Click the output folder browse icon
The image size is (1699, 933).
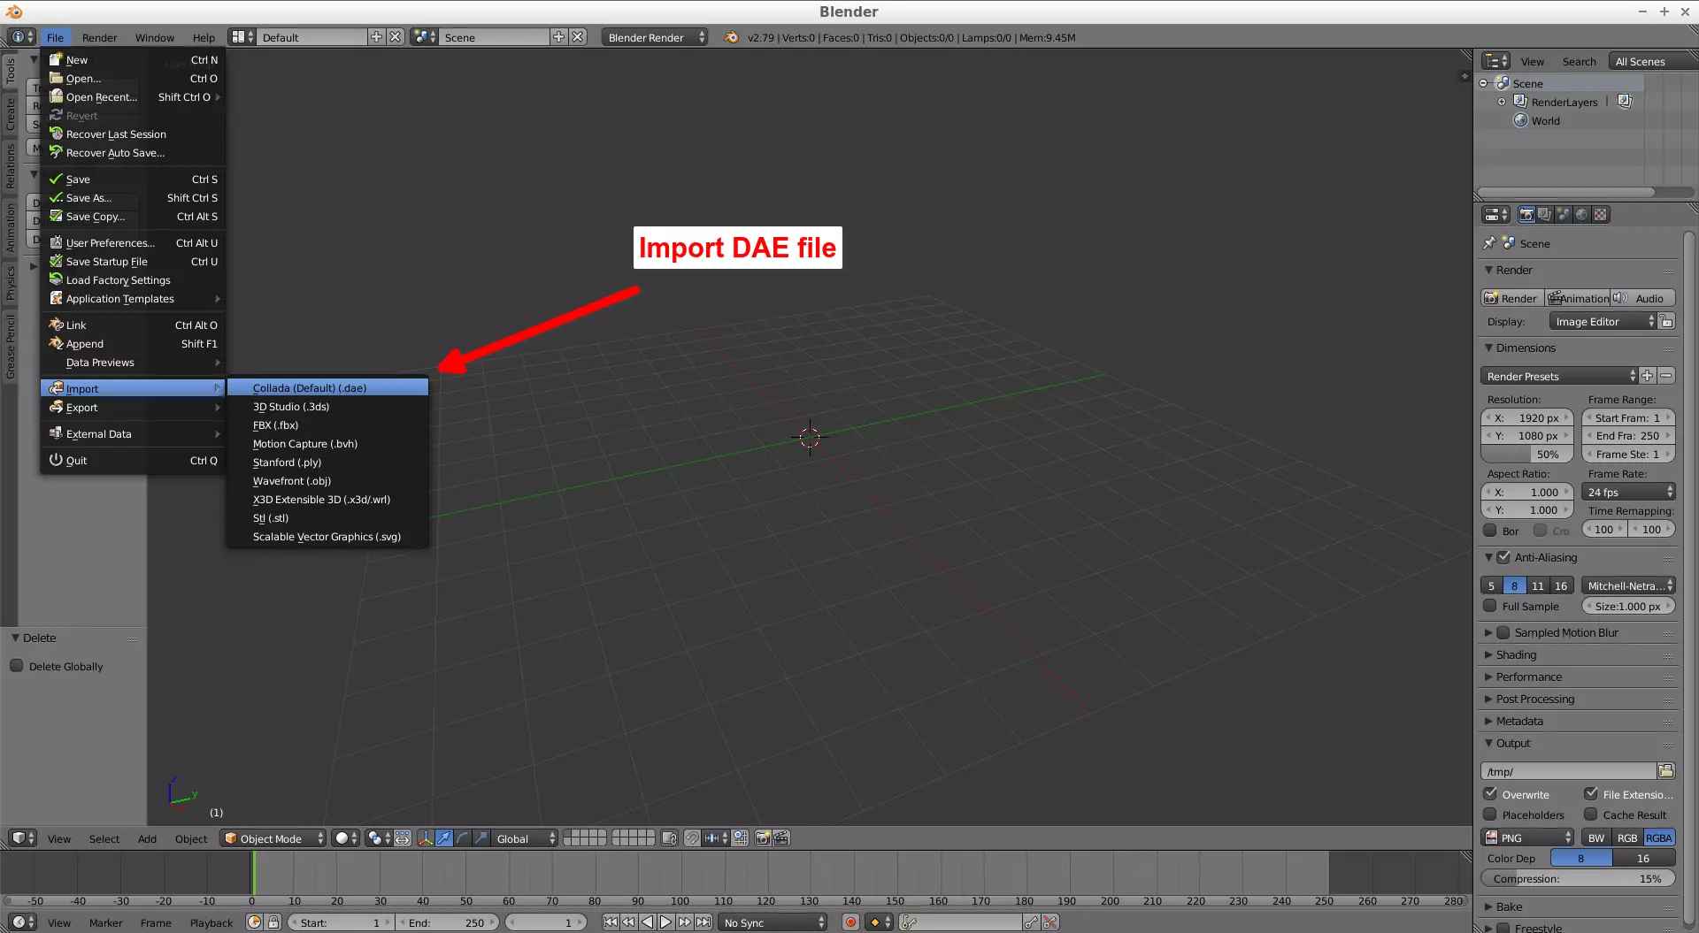pyautogui.click(x=1665, y=771)
